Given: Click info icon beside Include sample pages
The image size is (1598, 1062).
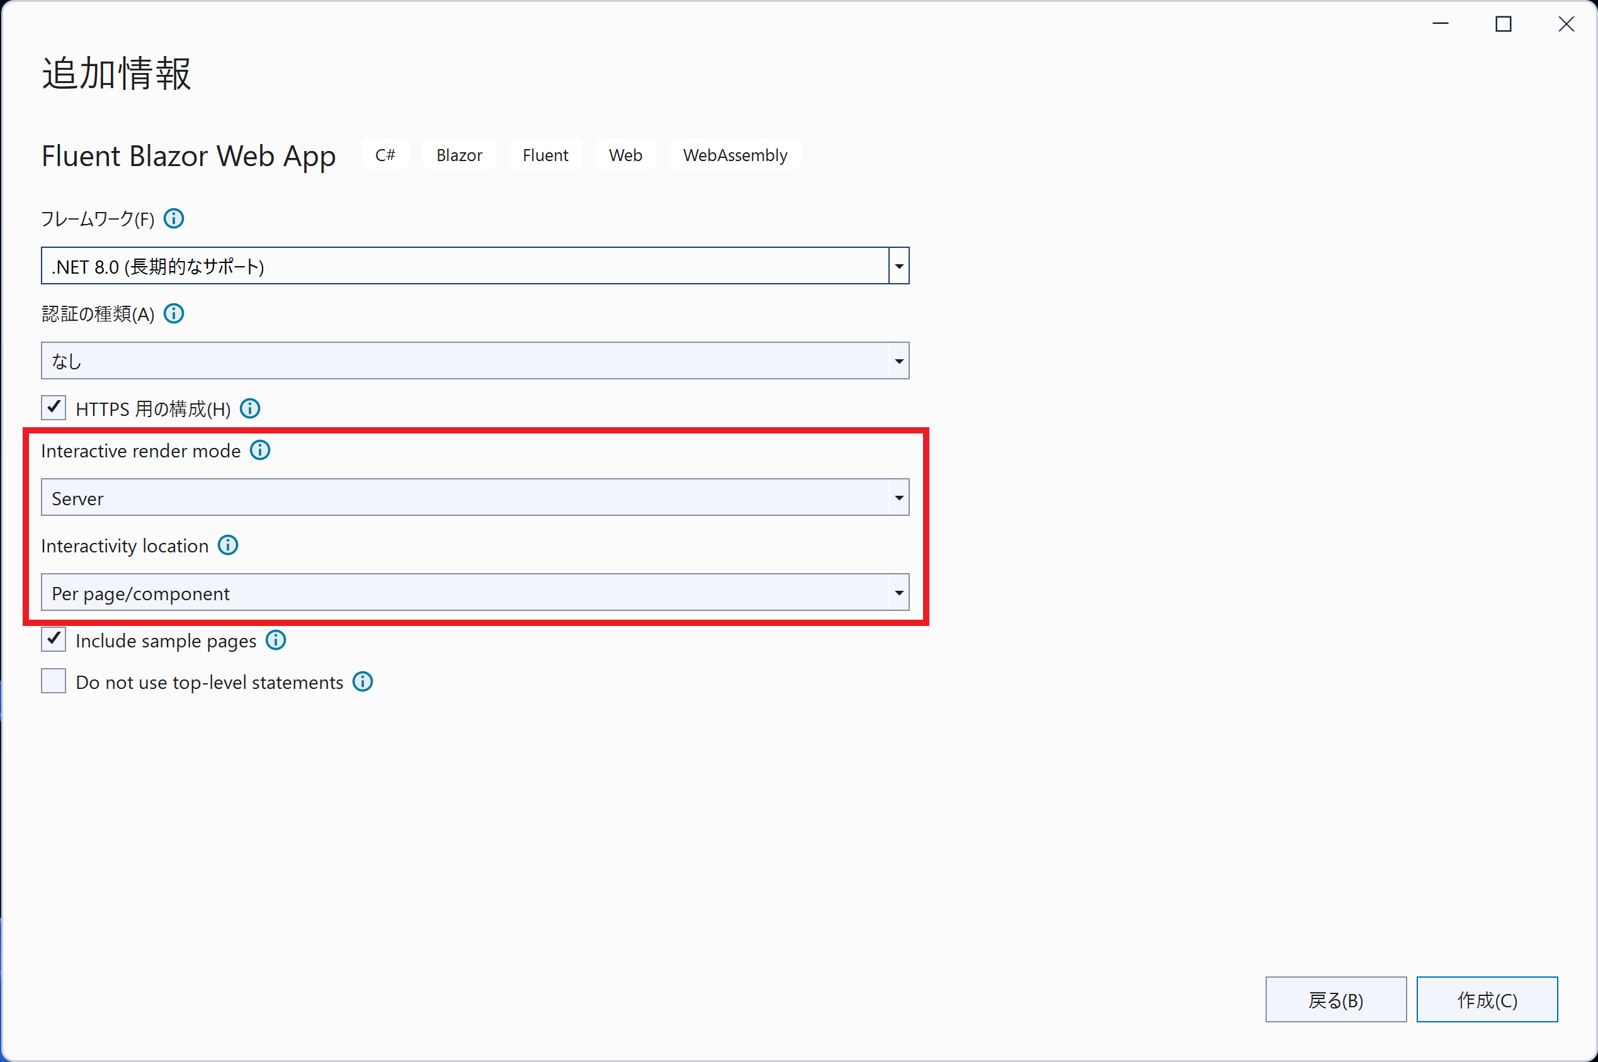Looking at the screenshot, I should (276, 640).
